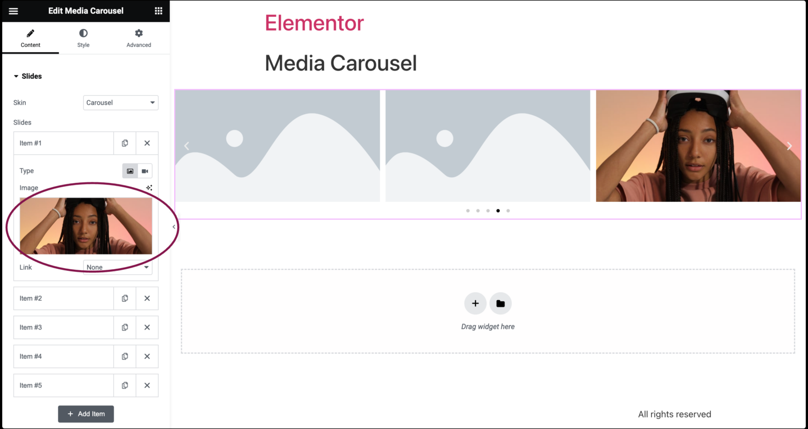
Task: Switch to the Style tab
Action: pos(83,37)
